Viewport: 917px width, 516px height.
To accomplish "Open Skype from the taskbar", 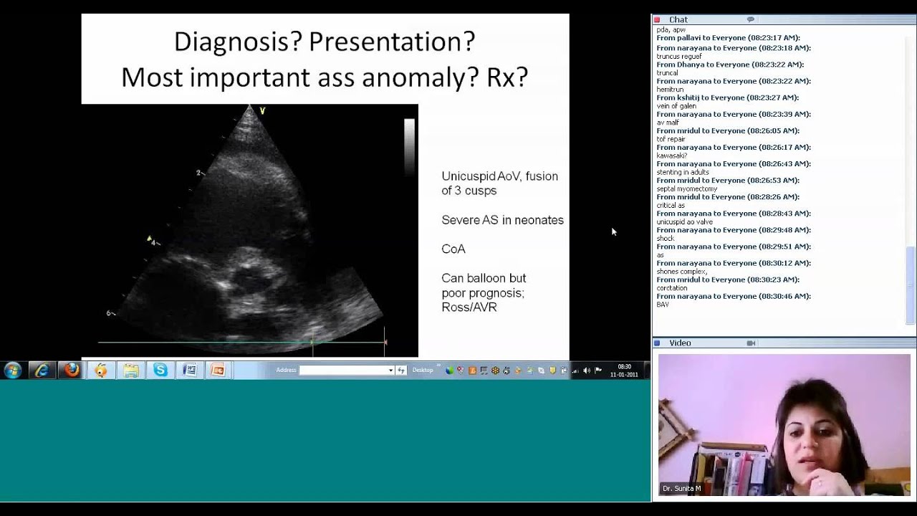I will 160,371.
